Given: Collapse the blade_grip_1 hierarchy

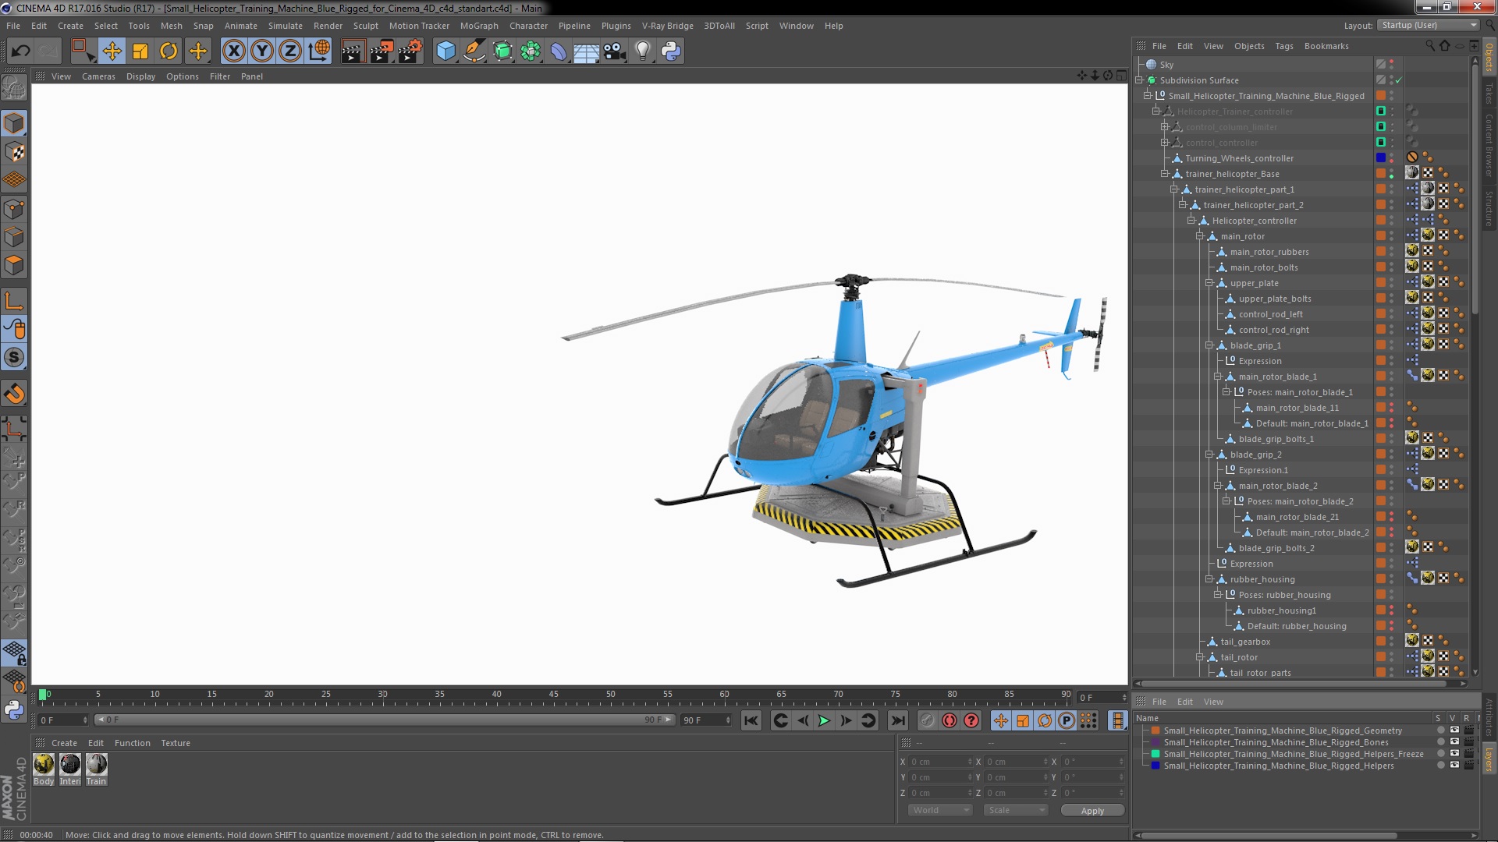Looking at the screenshot, I should tap(1209, 345).
